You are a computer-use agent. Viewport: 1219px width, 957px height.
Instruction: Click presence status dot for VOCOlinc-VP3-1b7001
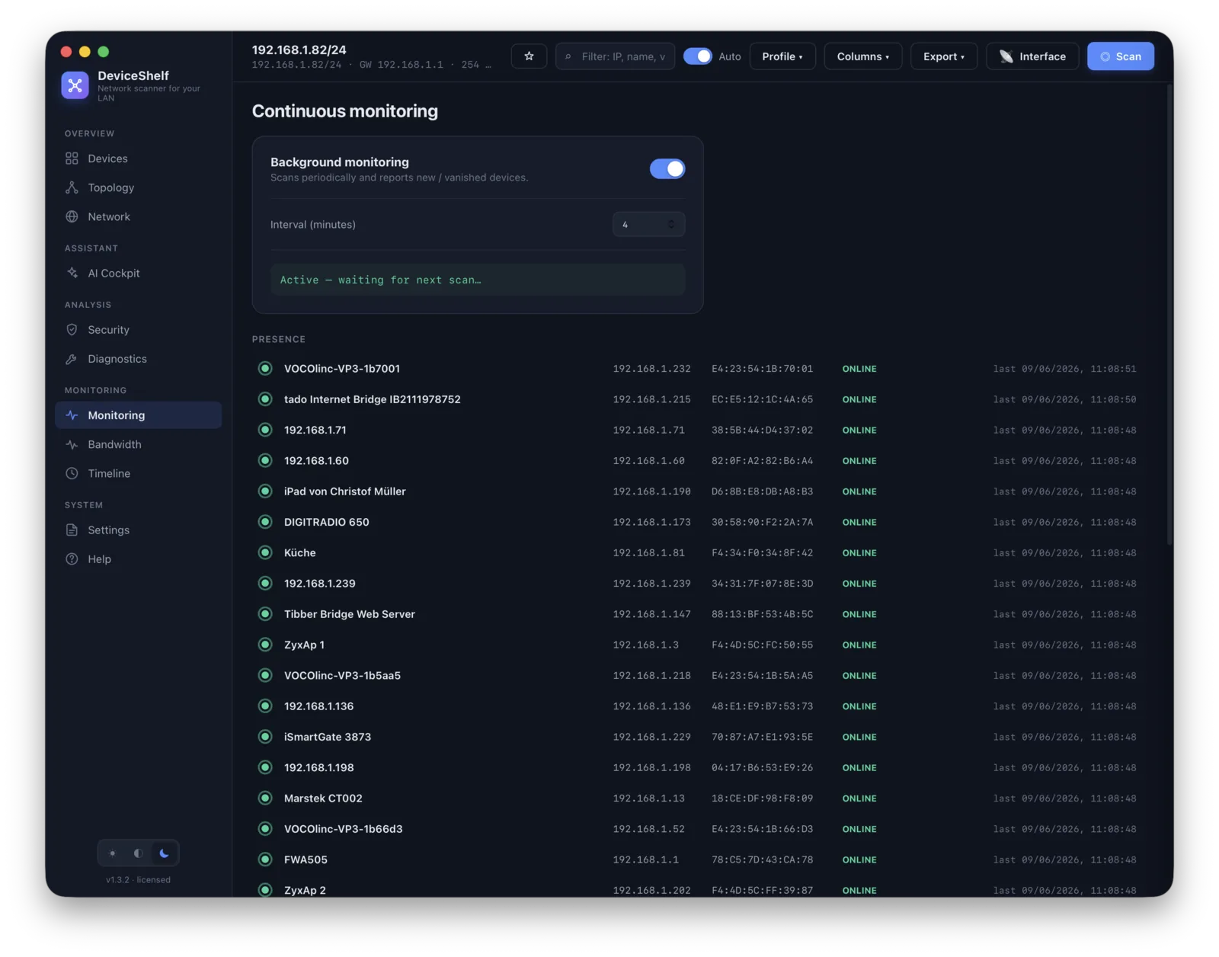[x=265, y=369]
